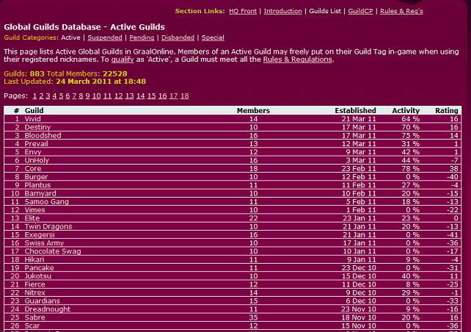Screen dimensions: 471x332
Task: Select the Special guild category
Action: pos(213,37)
